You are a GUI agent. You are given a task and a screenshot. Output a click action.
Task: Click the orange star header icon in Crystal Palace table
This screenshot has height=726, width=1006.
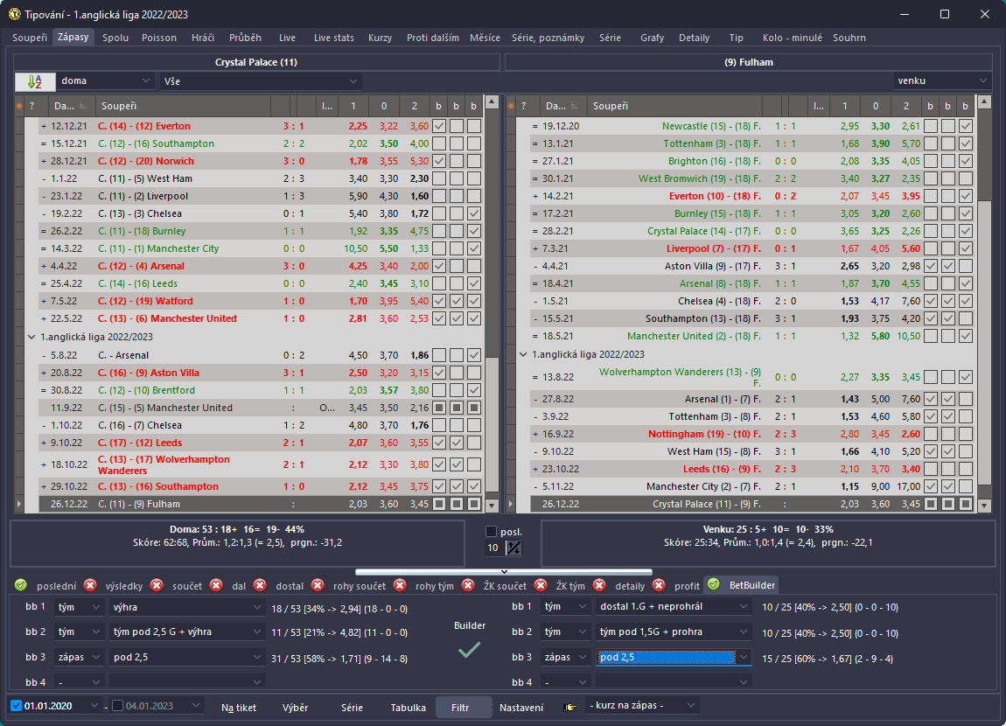pyautogui.click(x=19, y=106)
